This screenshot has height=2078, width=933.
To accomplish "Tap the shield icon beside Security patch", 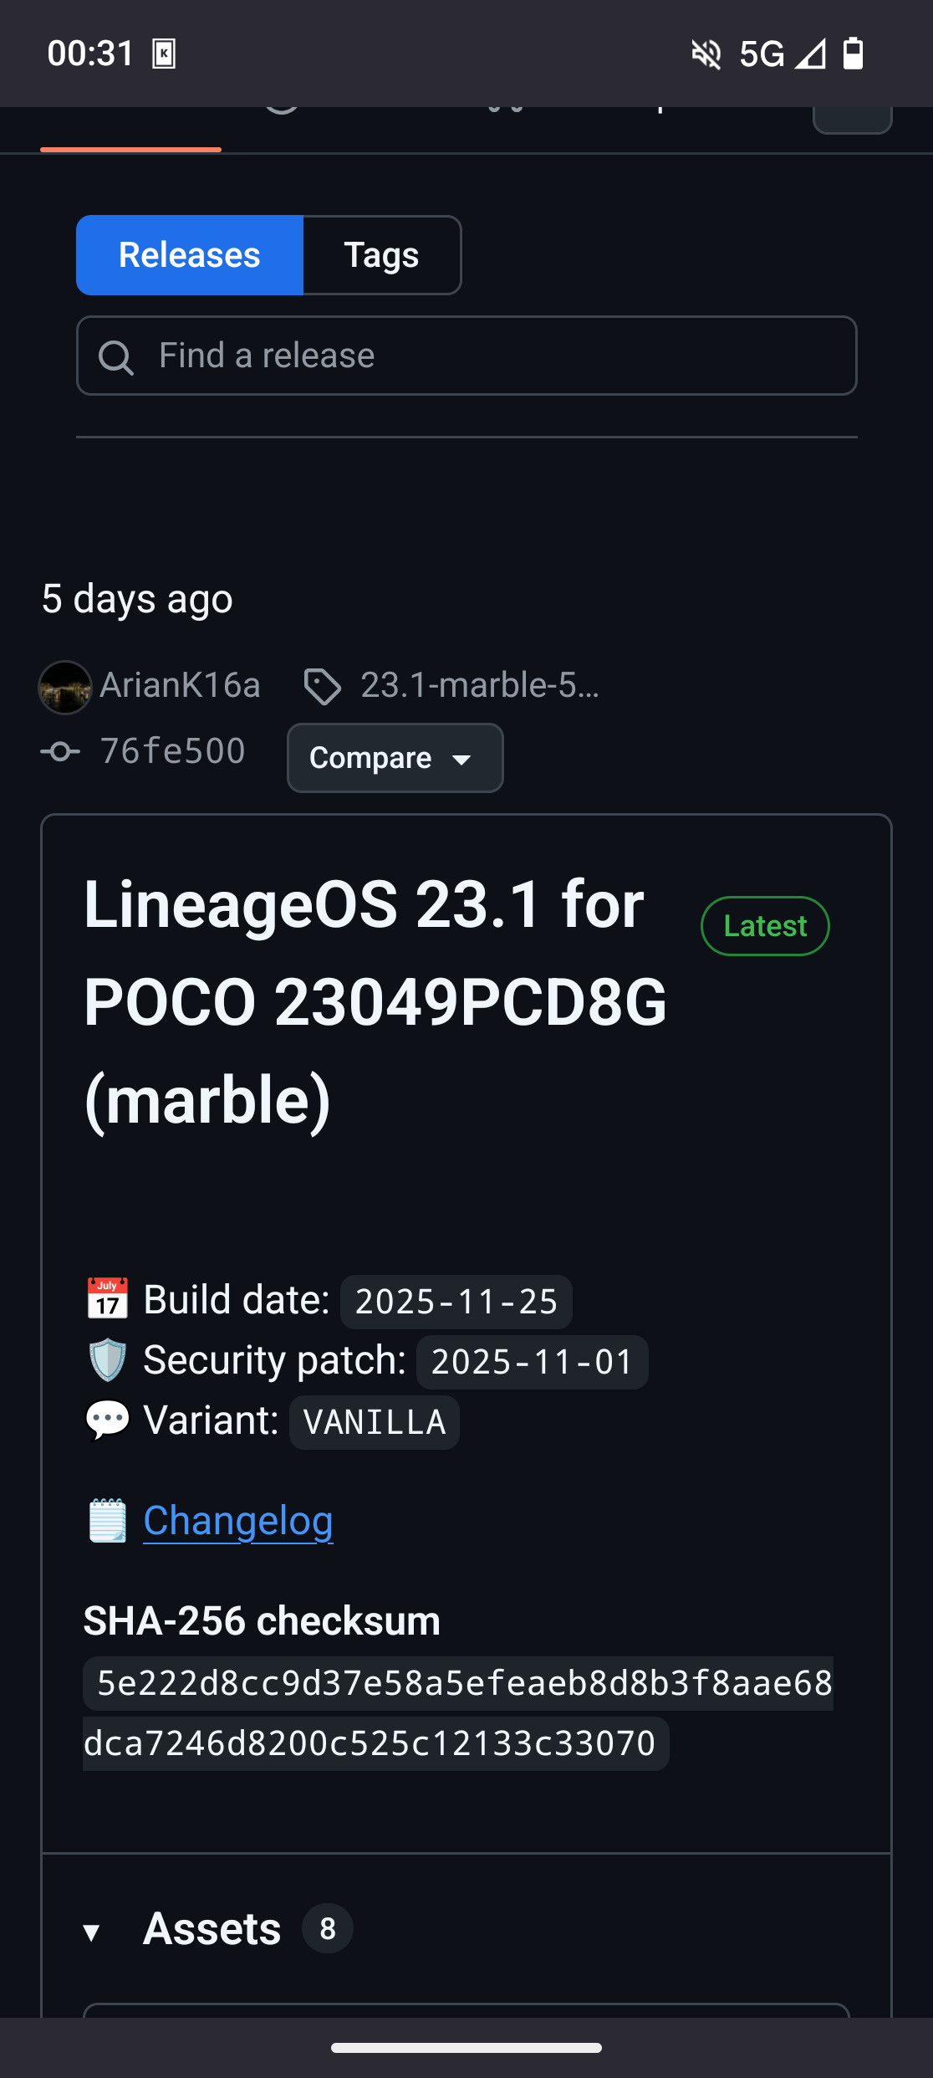I will pyautogui.click(x=108, y=1360).
